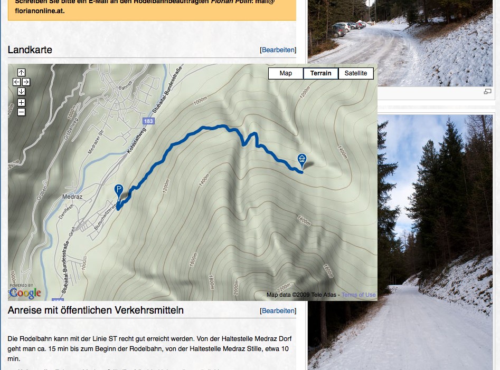This screenshot has height=370, width=500.
Task: Edit the Landkarte section via Bearbeiten
Action: pos(278,50)
